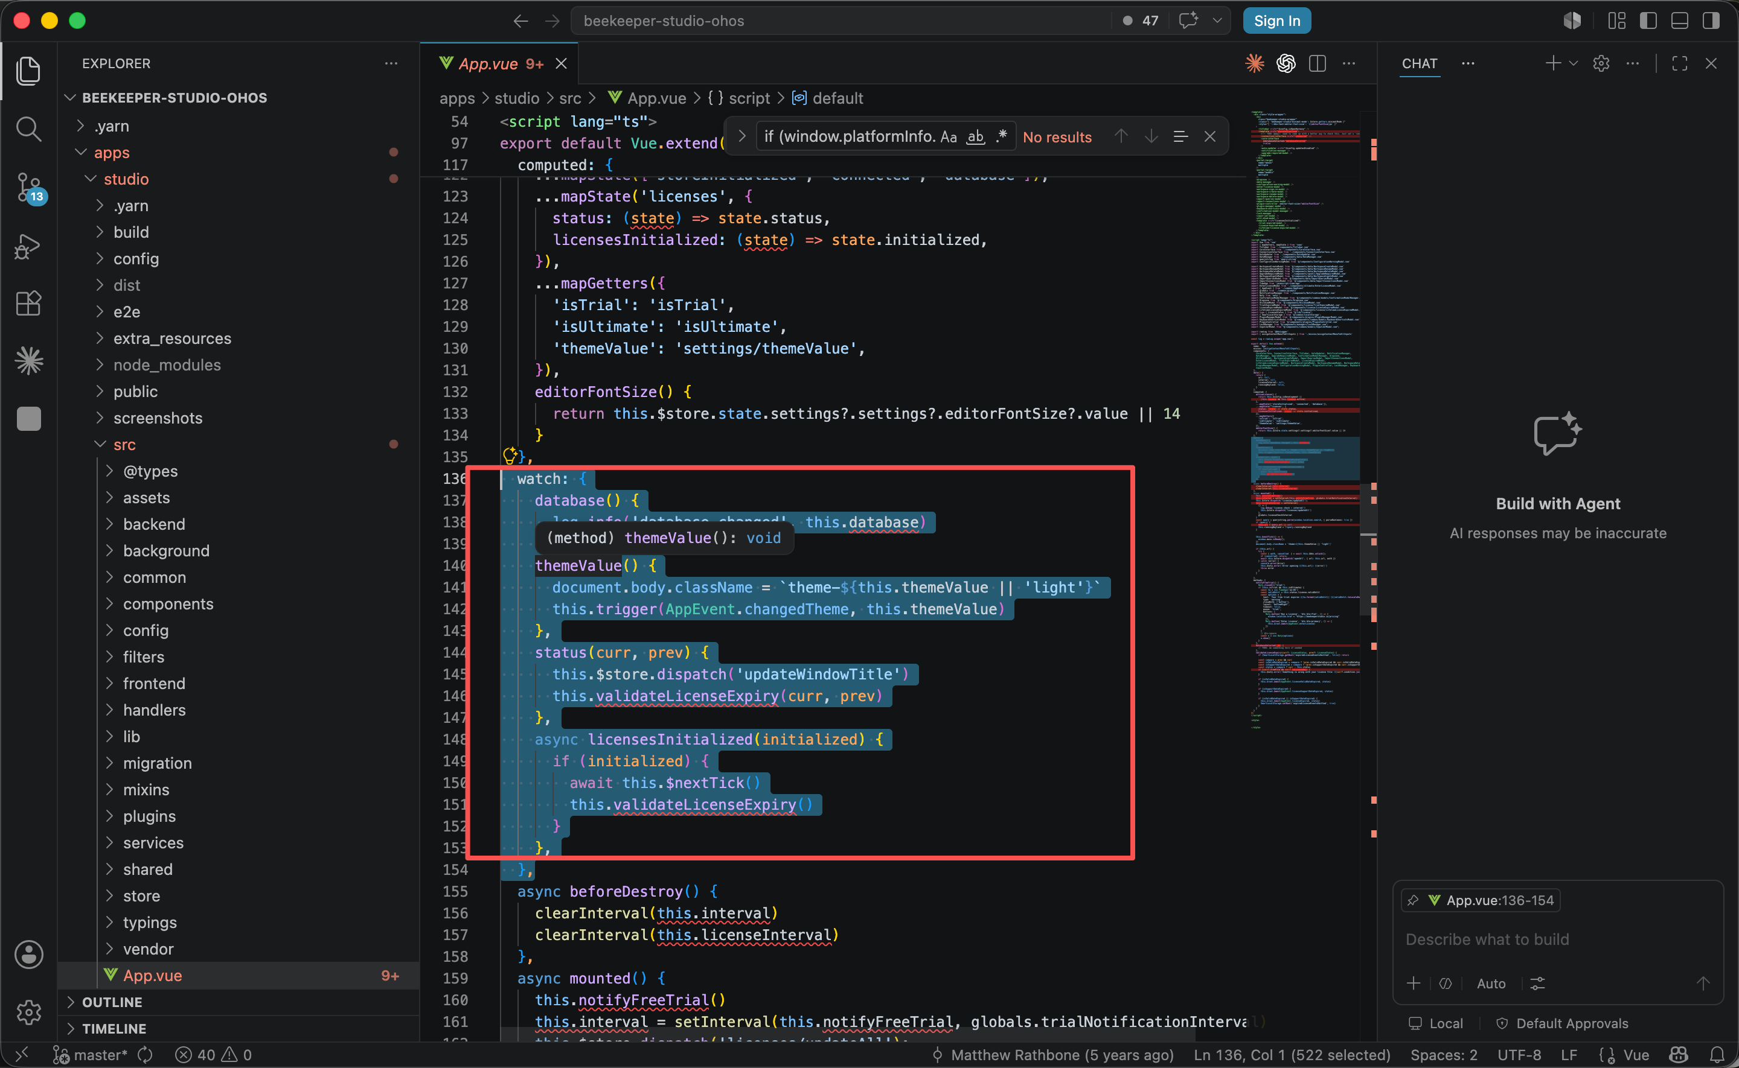This screenshot has height=1068, width=1739.
Task: Open the Search view in activity bar
Action: tap(28, 129)
